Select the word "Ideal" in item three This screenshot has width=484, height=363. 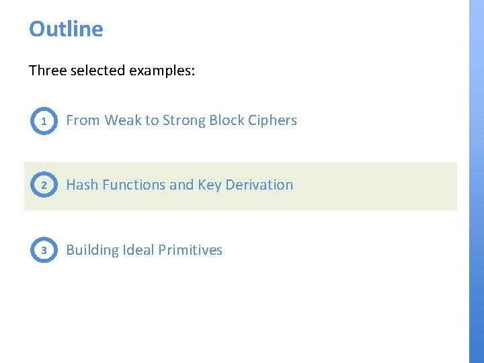point(138,250)
